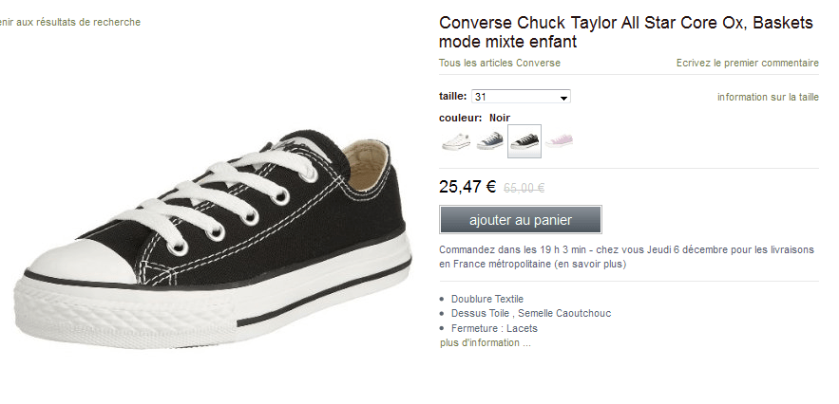839x404 pixels.
Task: Open the taille size dropdown
Action: coord(521,97)
